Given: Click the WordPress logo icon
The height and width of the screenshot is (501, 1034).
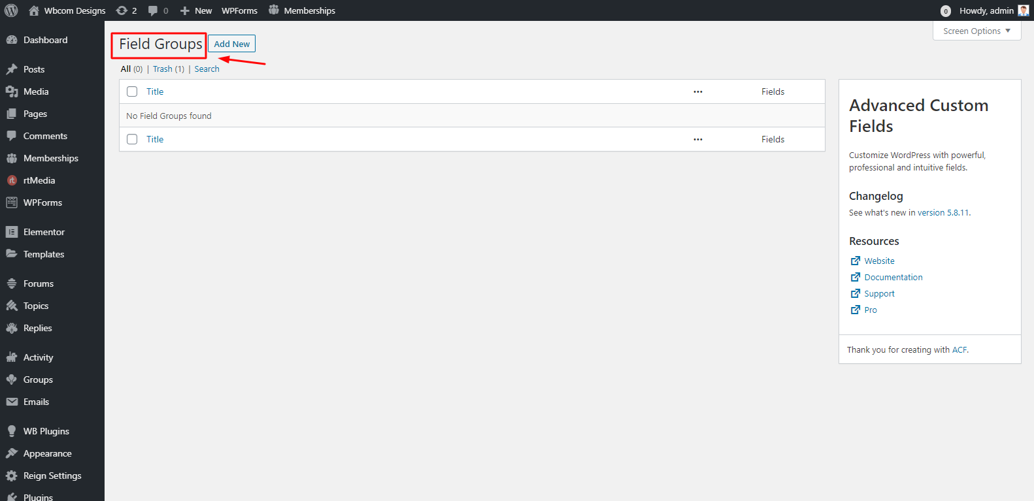Looking at the screenshot, I should (11, 10).
